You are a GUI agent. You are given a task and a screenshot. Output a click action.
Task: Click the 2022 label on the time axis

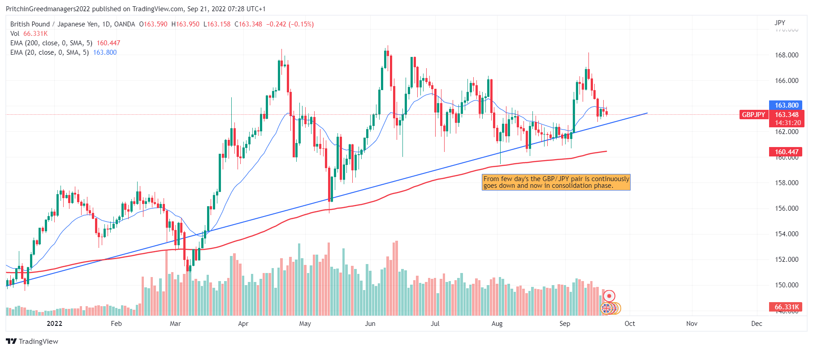point(54,324)
